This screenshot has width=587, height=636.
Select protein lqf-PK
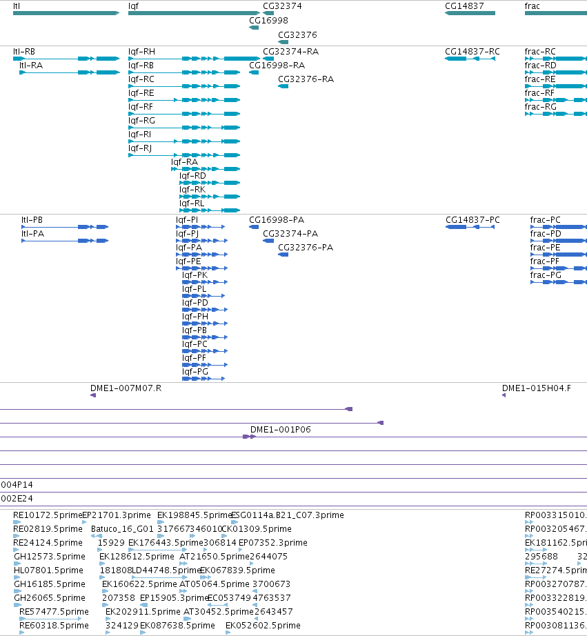click(205, 282)
